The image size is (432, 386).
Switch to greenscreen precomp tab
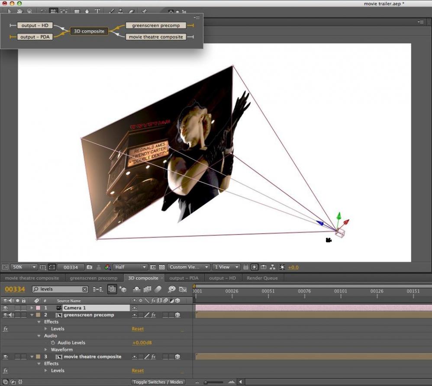pyautogui.click(x=93, y=278)
